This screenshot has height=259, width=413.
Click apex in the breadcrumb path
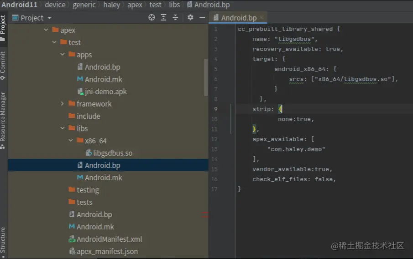(135, 5)
